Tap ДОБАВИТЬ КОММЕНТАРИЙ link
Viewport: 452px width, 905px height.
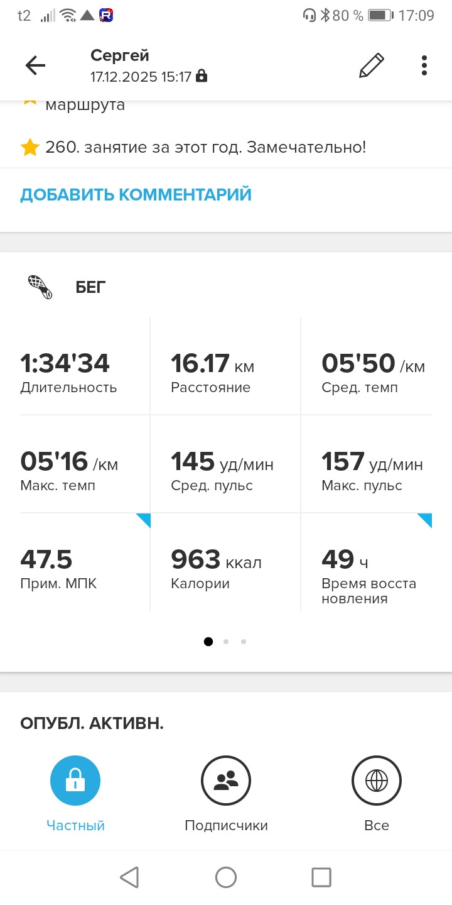(x=136, y=195)
